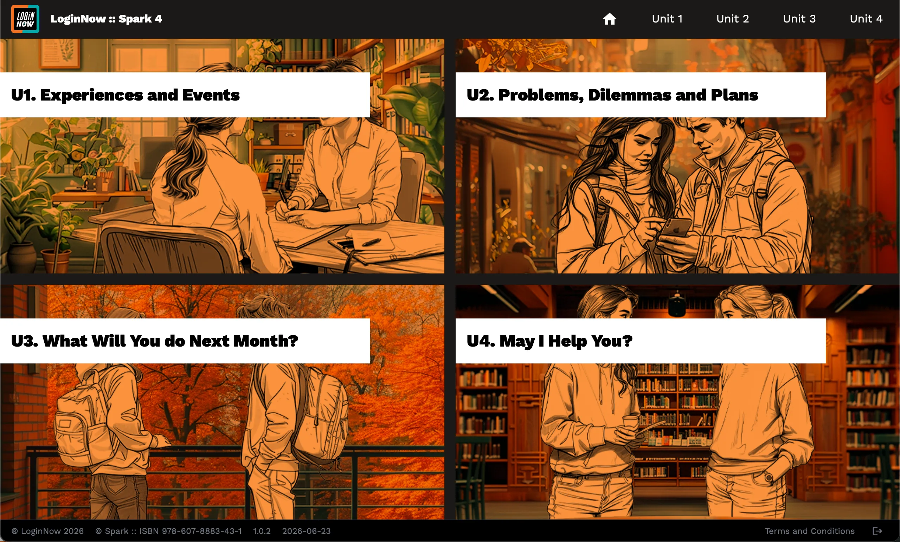Click the '© LoginNow 2026' footer text
This screenshot has width=900, height=542.
tap(47, 531)
